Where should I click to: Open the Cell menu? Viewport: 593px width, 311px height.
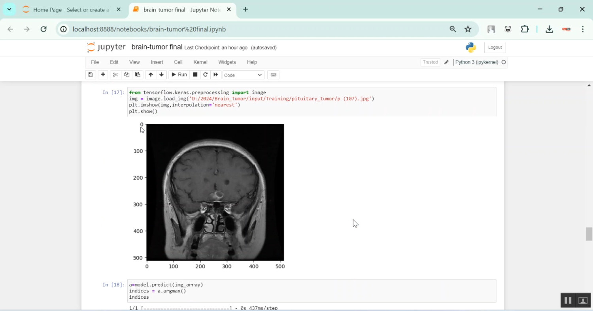(x=178, y=62)
